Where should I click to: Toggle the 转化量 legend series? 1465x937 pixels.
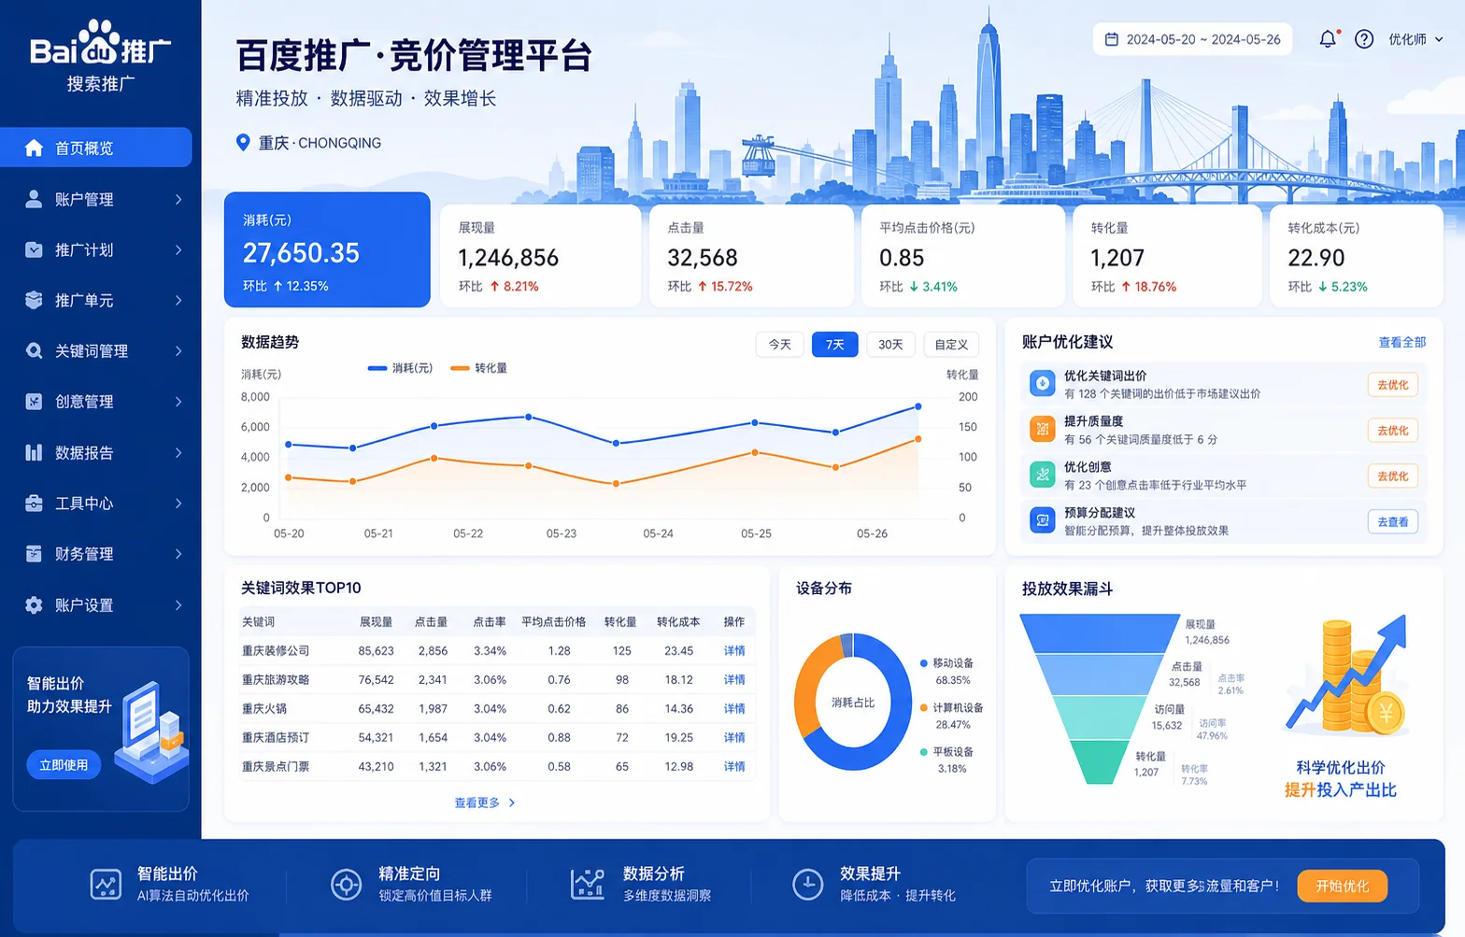click(x=478, y=368)
